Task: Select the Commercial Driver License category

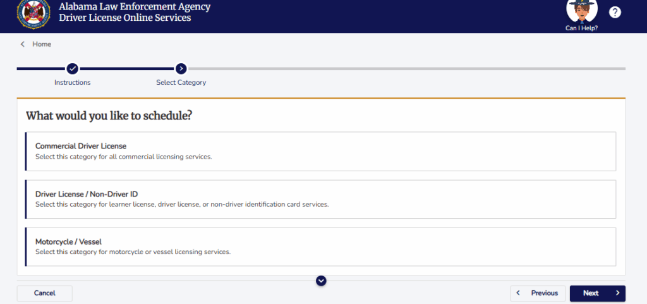Action: tap(320, 152)
